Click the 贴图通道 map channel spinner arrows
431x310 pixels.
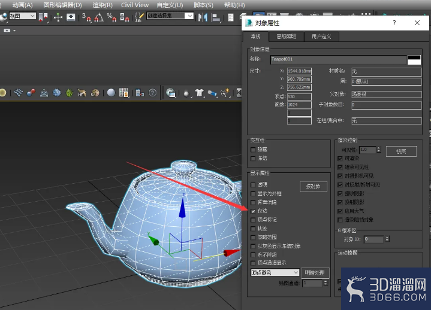pos(325,283)
